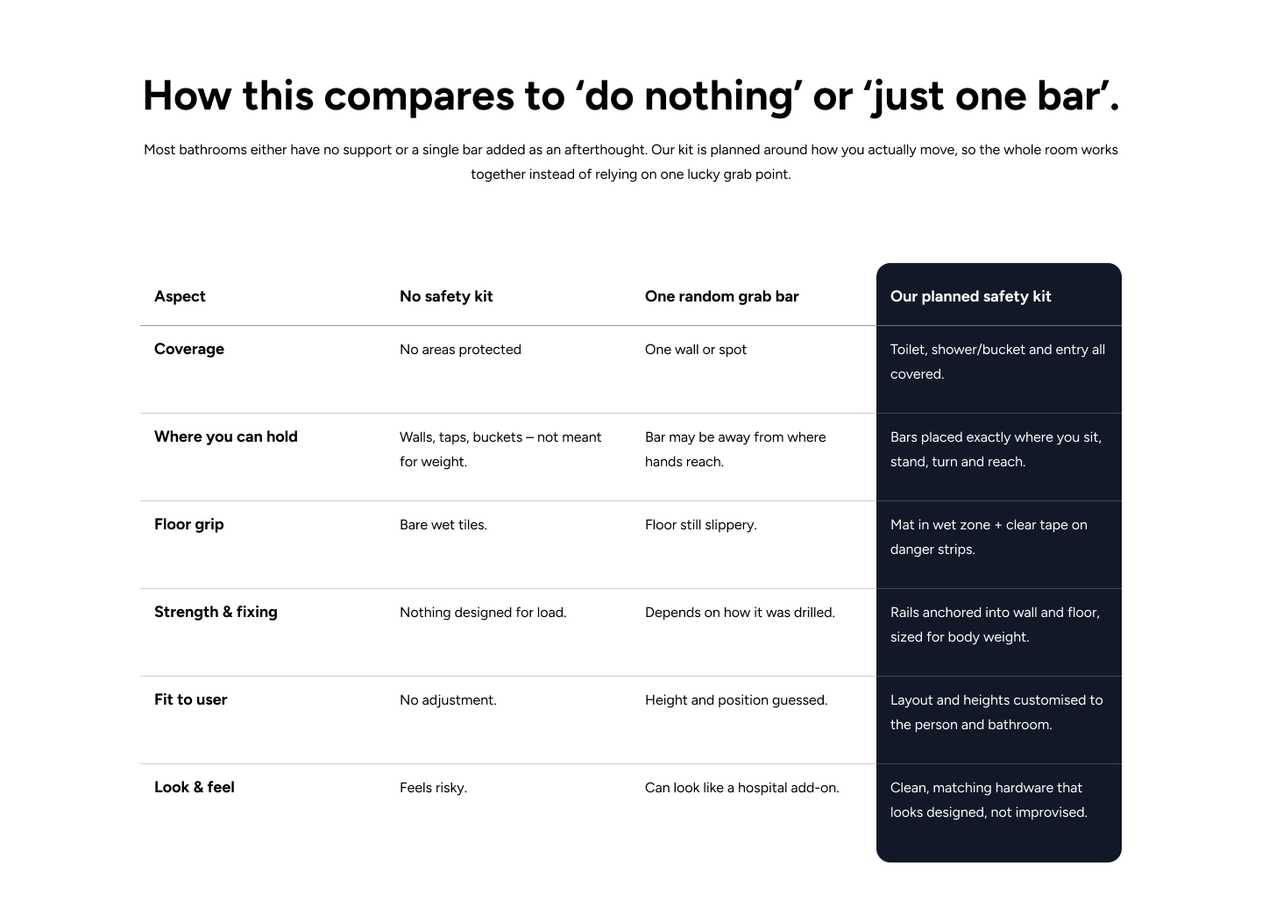Click the 'Look & feel' row label
Image resolution: width=1262 pixels, height=922 pixels.
(195, 787)
